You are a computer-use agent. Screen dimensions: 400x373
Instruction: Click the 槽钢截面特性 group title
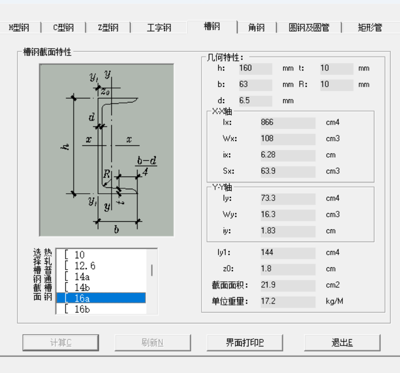pyautogui.click(x=47, y=52)
